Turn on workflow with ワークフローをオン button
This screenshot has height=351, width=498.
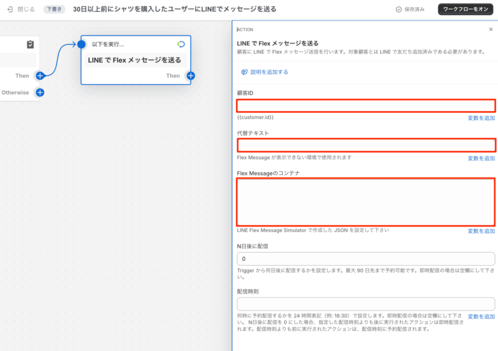click(465, 9)
